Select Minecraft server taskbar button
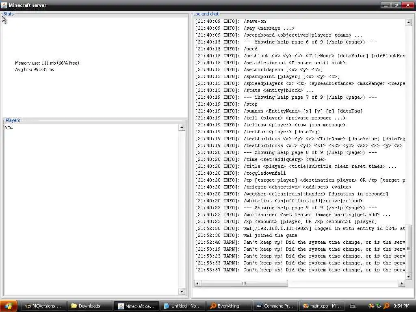 coord(136,306)
